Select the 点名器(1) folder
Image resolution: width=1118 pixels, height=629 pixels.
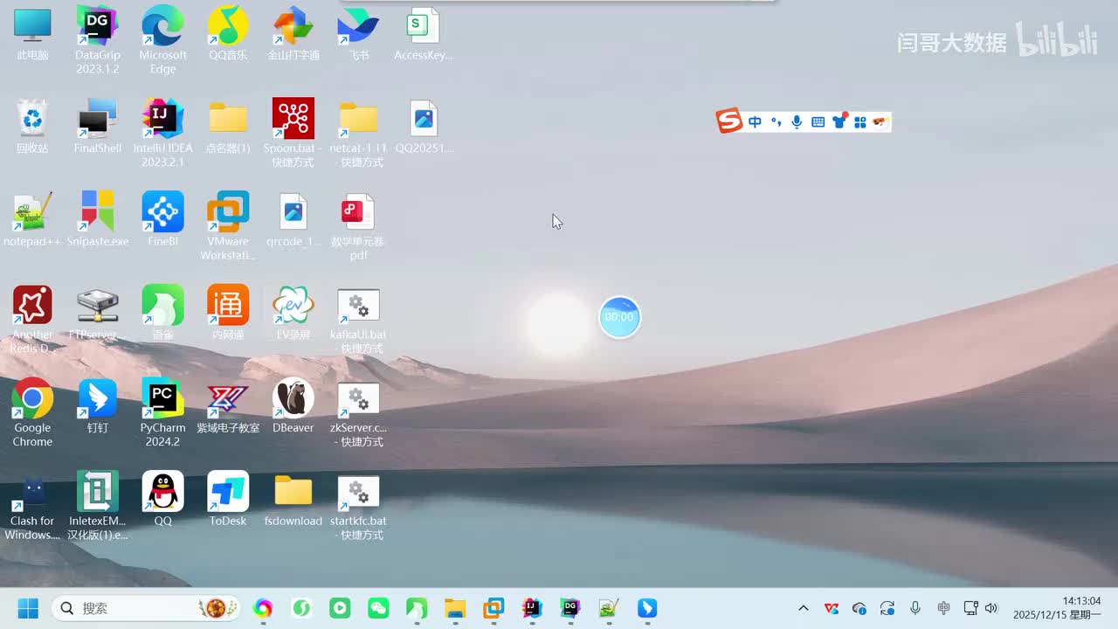point(228,126)
